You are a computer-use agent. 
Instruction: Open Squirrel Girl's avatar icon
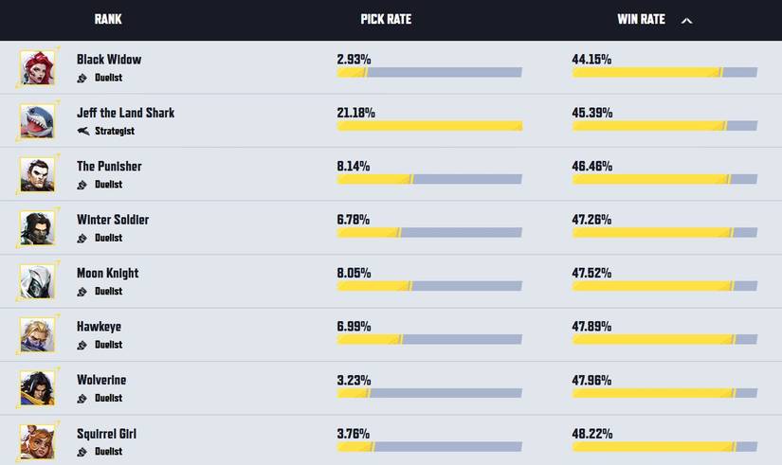(38, 441)
